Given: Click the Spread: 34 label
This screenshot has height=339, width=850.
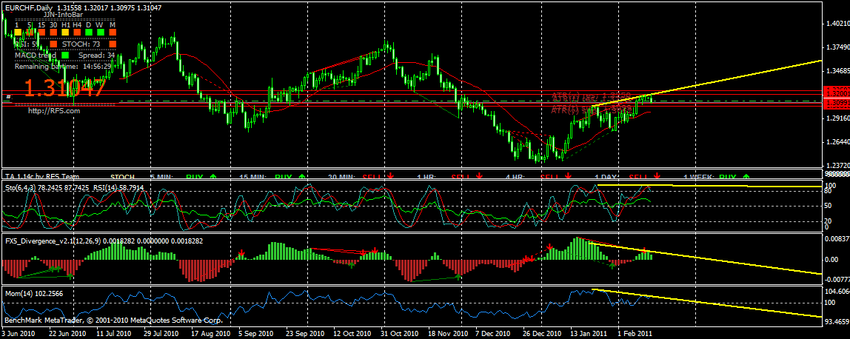Looking at the screenshot, I should point(96,56).
